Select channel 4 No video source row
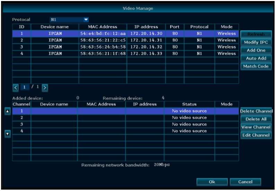 (x=126, y=131)
